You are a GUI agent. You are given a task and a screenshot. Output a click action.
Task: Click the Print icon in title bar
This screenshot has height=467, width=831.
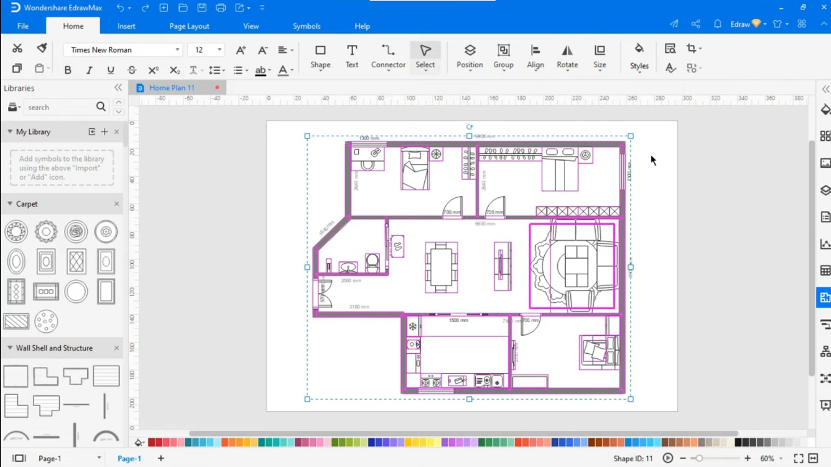[221, 8]
